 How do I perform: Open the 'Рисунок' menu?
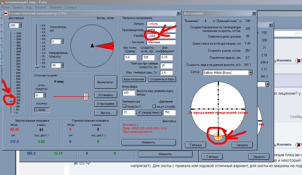[x=41, y=7]
